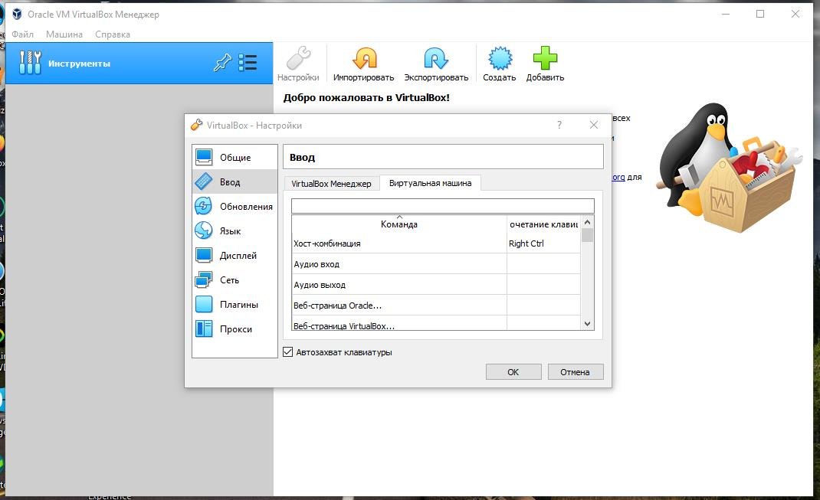
Task: Open the Машина menu
Action: point(64,34)
